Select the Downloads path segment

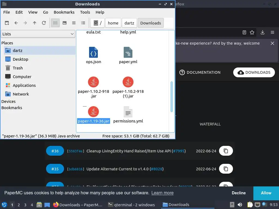coord(150,23)
